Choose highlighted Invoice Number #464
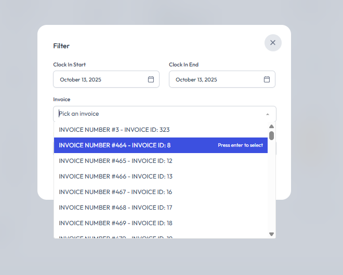343x275 pixels. (115, 145)
